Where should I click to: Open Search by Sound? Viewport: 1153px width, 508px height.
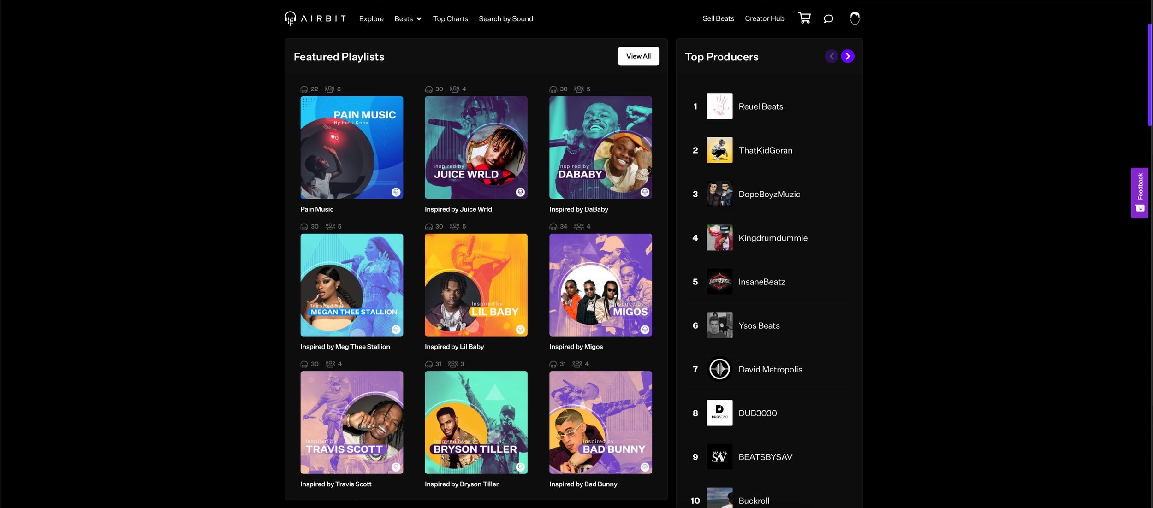tap(505, 18)
